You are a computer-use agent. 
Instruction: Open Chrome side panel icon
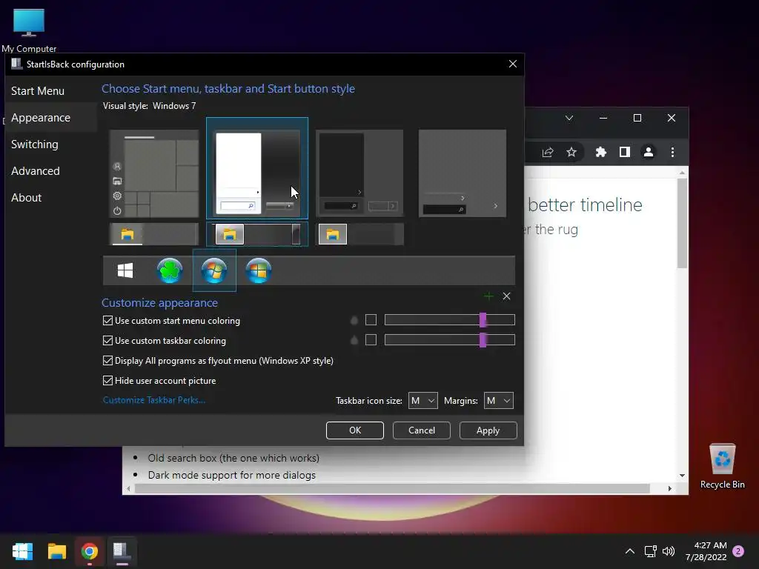(624, 152)
